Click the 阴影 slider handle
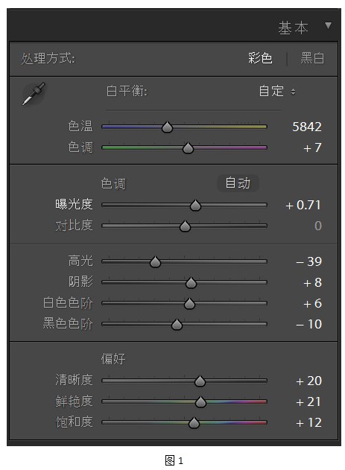This screenshot has width=345, height=470. [191, 282]
